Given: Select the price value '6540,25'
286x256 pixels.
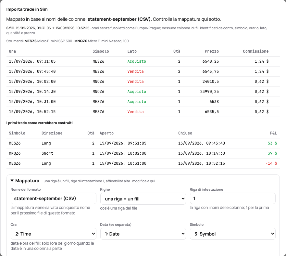Looking at the screenshot, I should coord(210,61).
